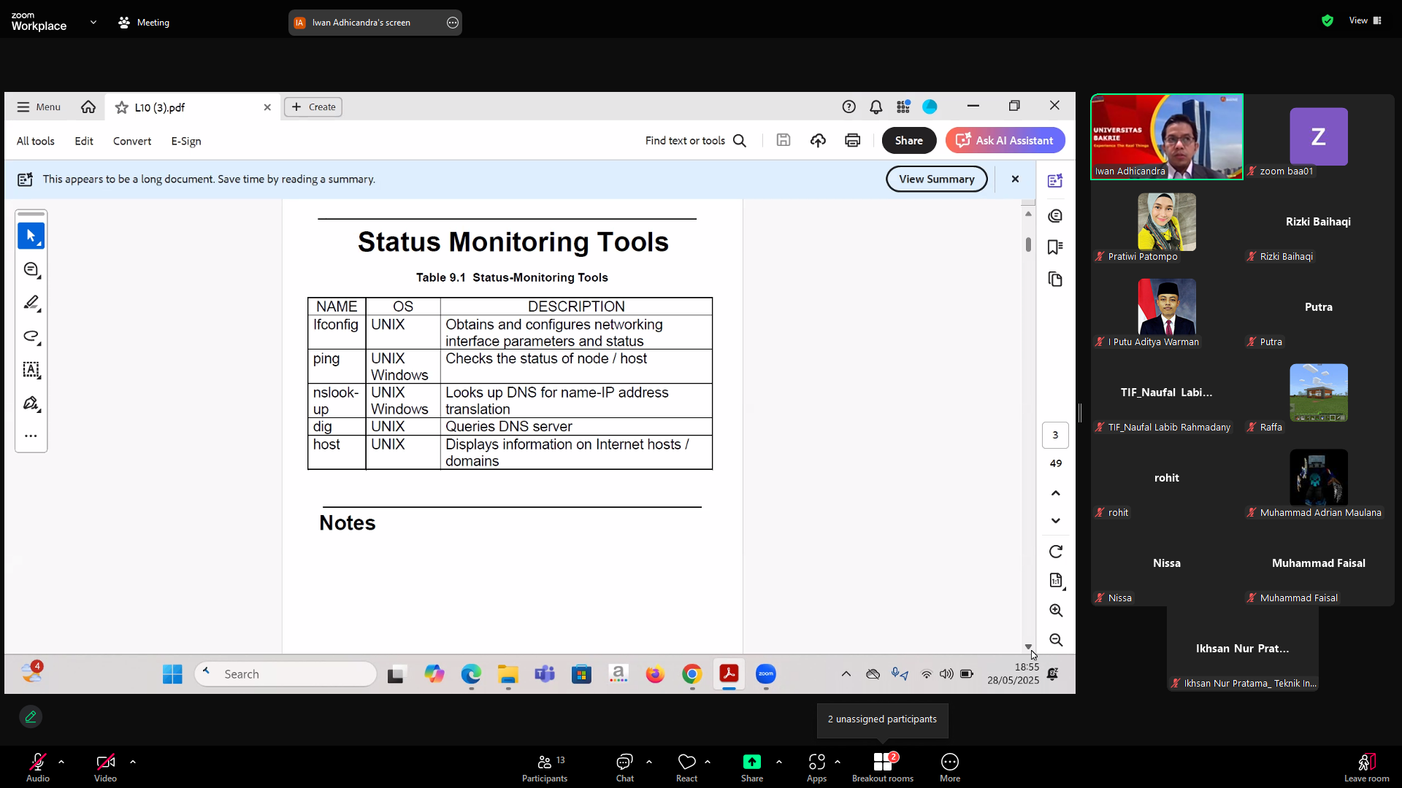Open Windows Start button in shared screen
This screenshot has height=788, width=1402.
pyautogui.click(x=172, y=674)
